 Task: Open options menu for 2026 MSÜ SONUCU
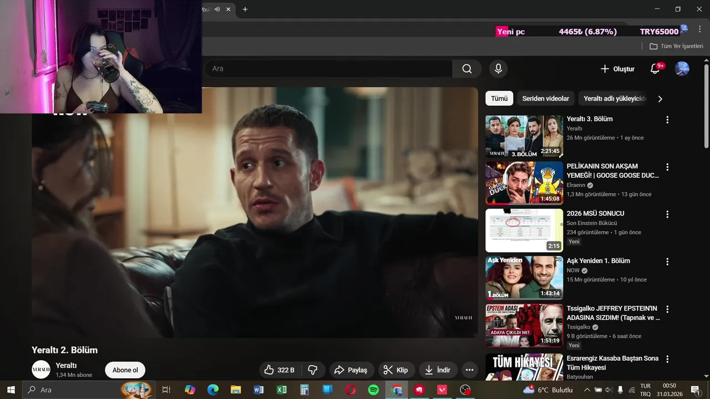(667, 214)
